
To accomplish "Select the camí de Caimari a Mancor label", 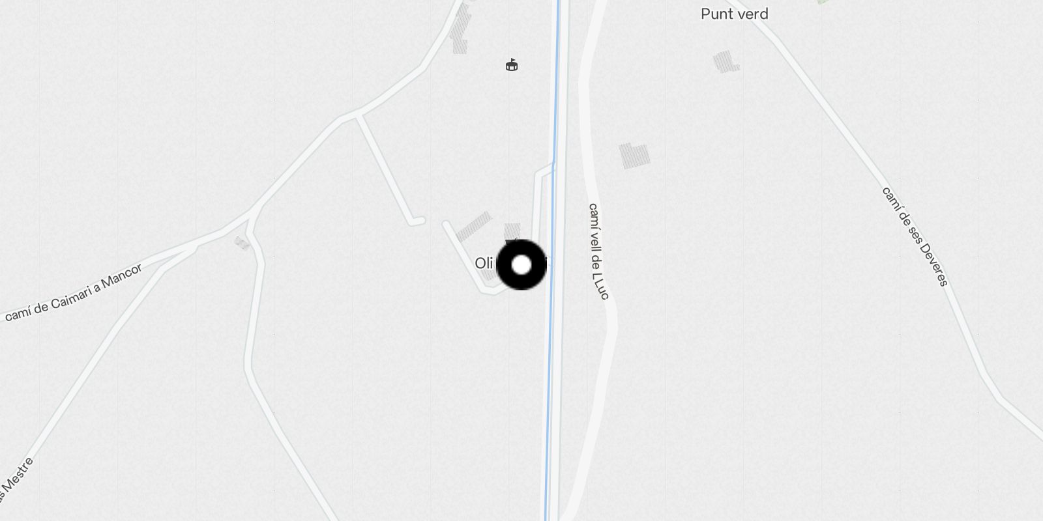I will pos(73,292).
